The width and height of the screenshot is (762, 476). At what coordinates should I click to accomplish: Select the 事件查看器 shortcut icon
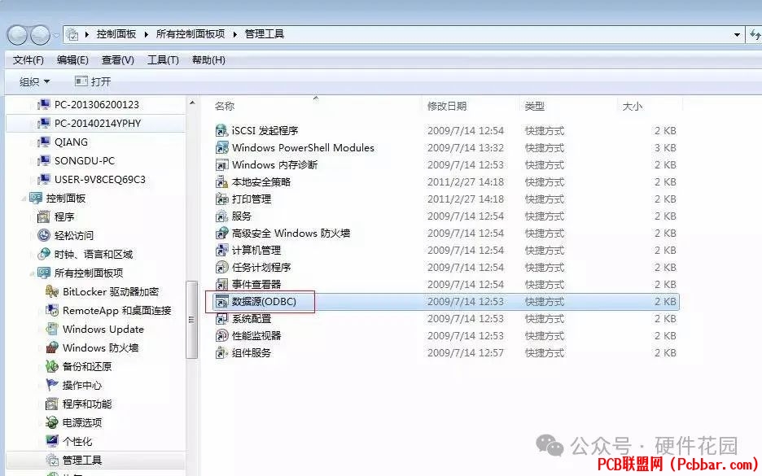(x=221, y=284)
